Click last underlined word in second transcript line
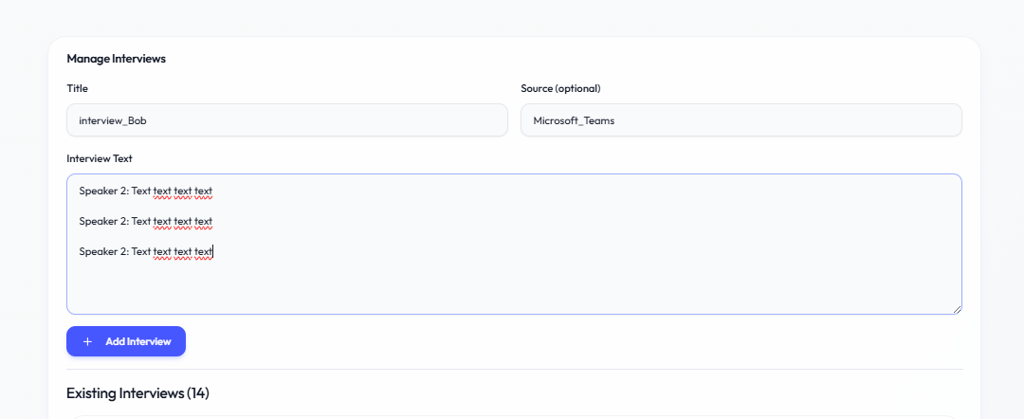Viewport: 1024px width, 419px height. click(203, 221)
